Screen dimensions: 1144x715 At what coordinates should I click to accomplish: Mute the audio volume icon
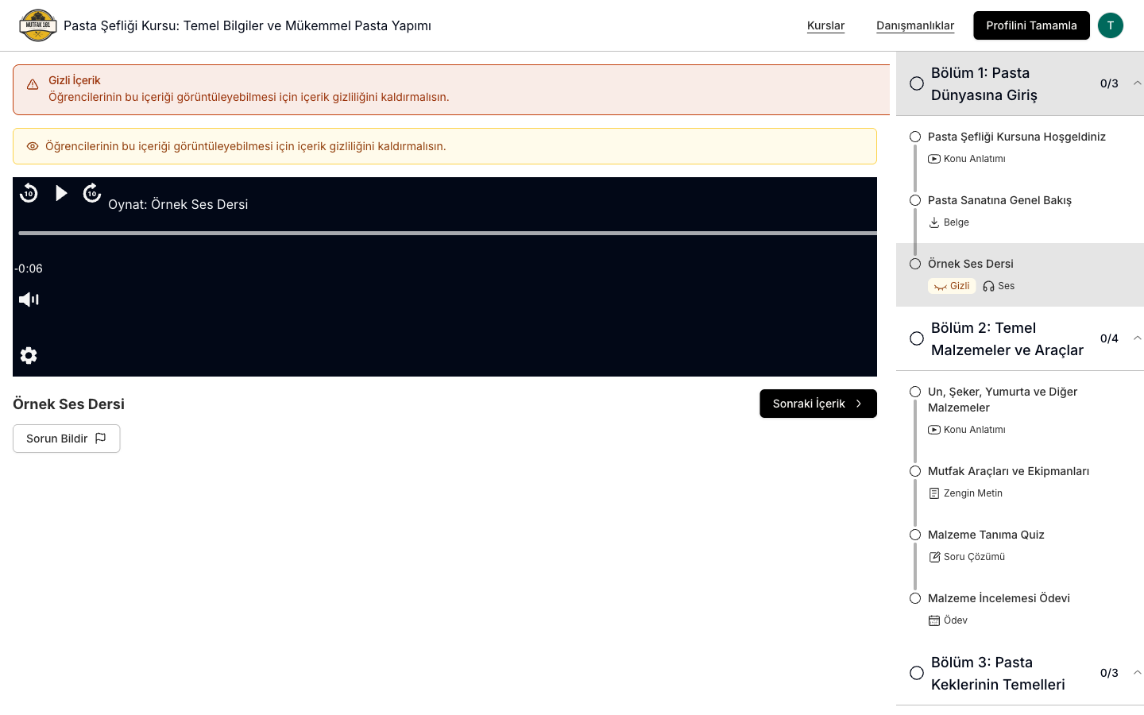pyautogui.click(x=29, y=300)
